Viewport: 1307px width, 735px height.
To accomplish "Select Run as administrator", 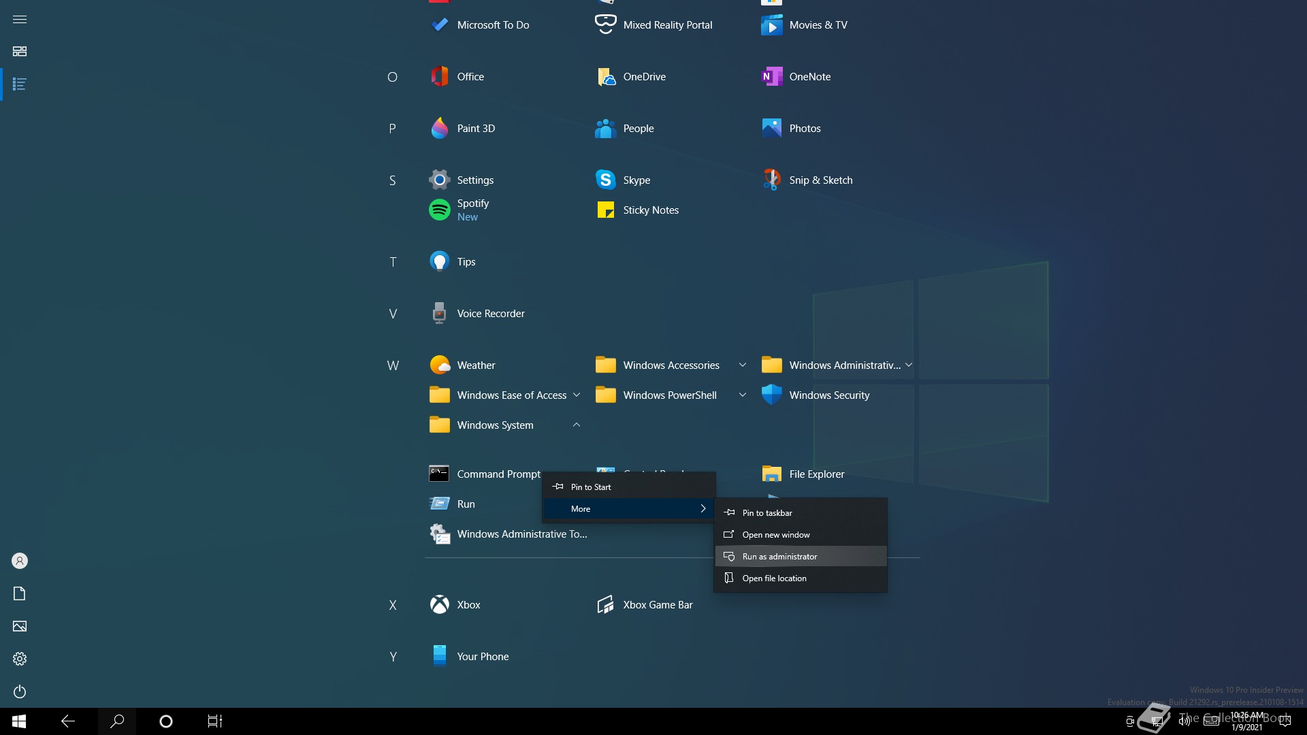I will (801, 557).
